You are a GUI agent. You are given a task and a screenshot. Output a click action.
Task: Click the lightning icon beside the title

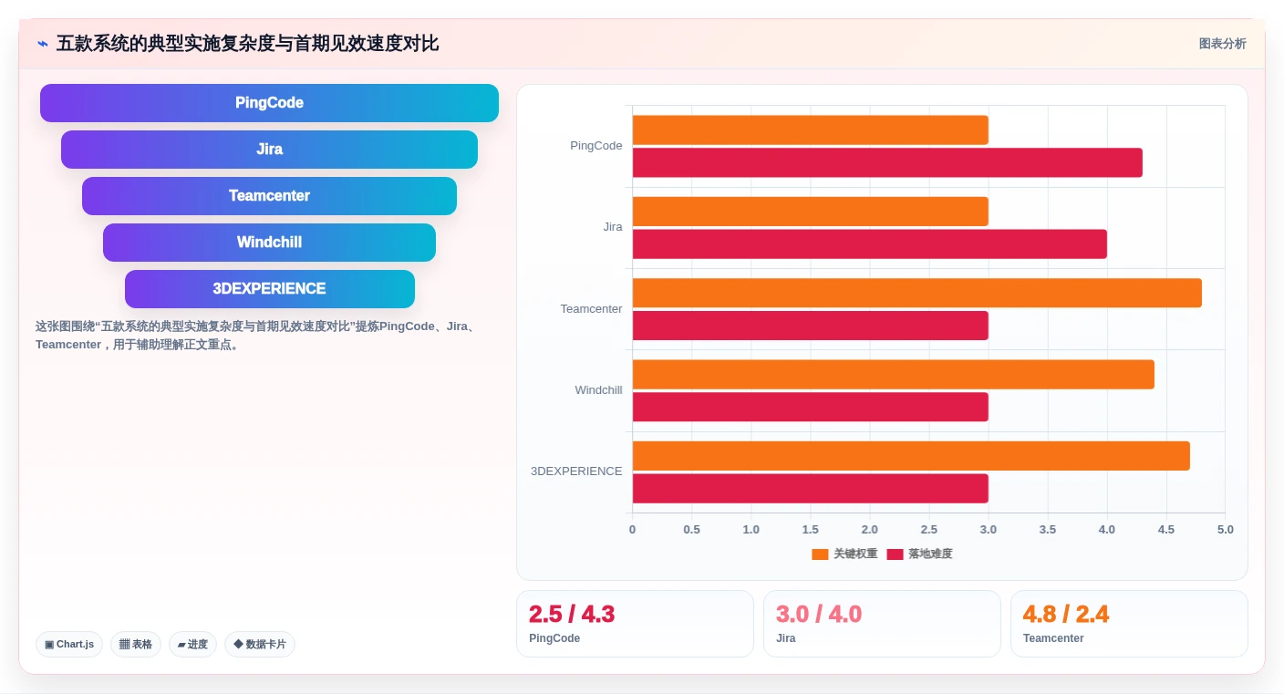[42, 44]
